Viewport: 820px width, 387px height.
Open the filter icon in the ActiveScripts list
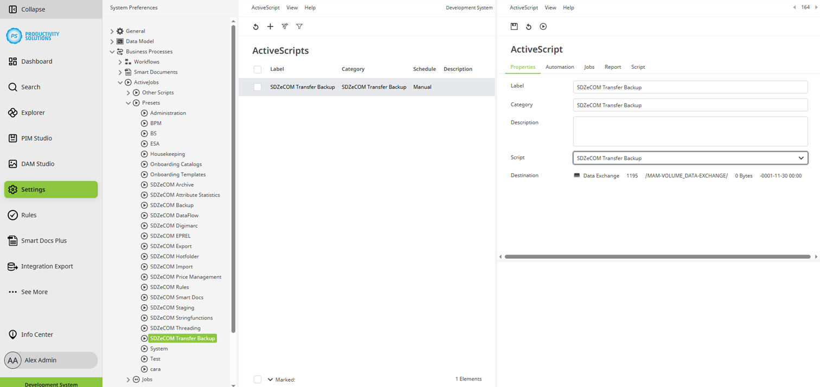point(299,26)
